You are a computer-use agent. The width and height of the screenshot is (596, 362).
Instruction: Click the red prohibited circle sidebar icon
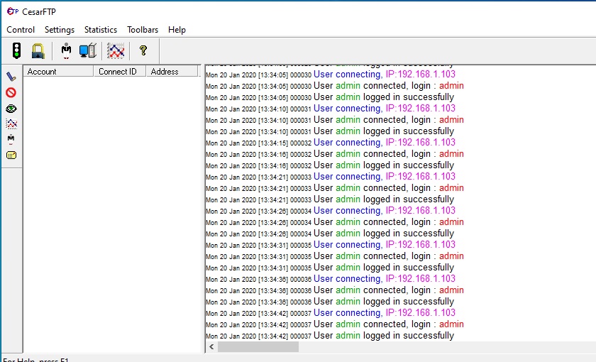[x=11, y=93]
